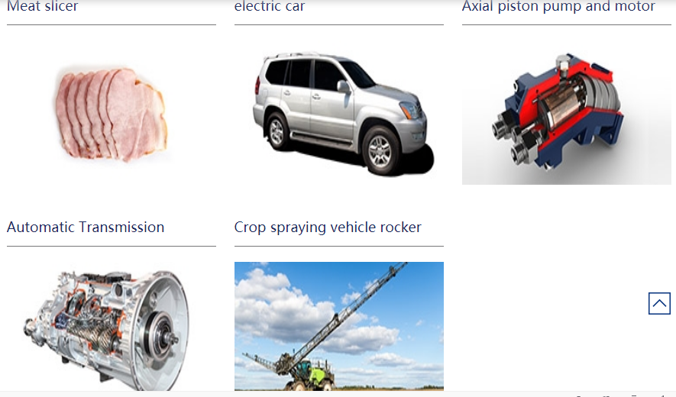This screenshot has width=676, height=397.
Task: Open Crop spraying vehicle rocker link
Action: 328,228
